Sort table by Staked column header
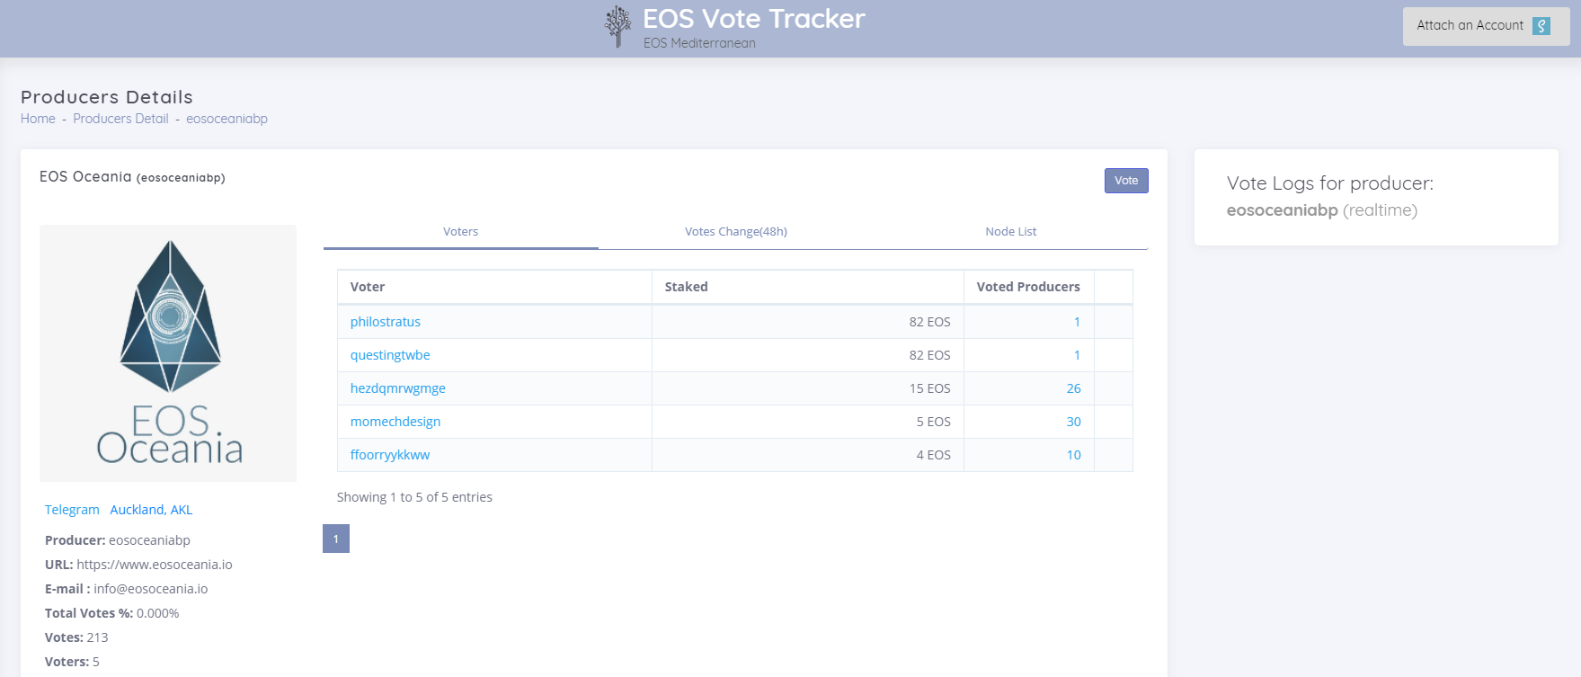The image size is (1581, 677). [686, 287]
